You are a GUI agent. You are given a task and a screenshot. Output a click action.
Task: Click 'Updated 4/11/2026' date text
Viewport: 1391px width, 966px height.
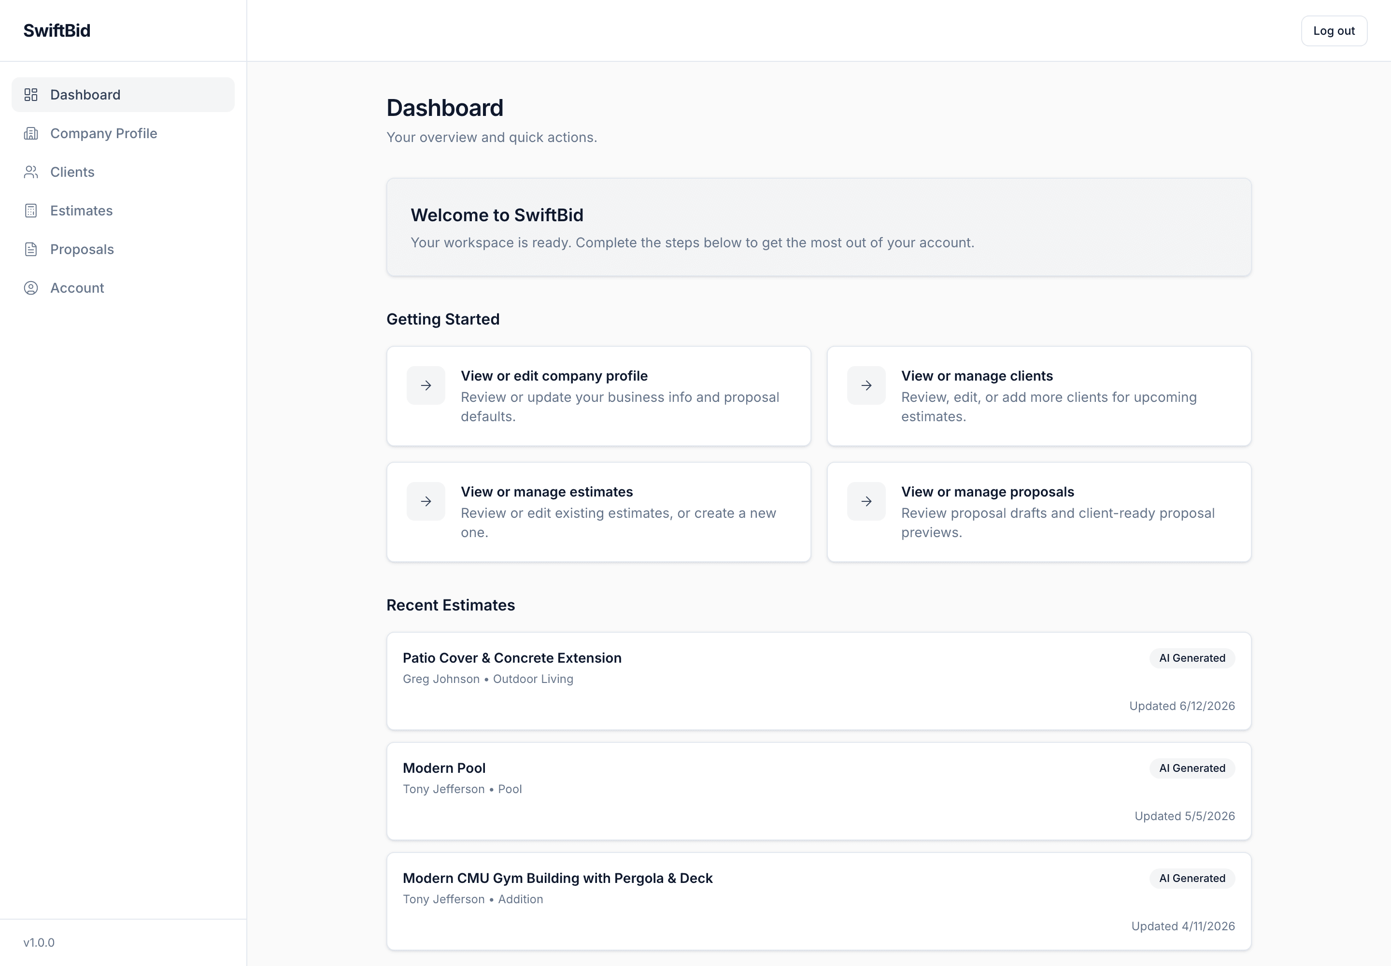(x=1183, y=926)
